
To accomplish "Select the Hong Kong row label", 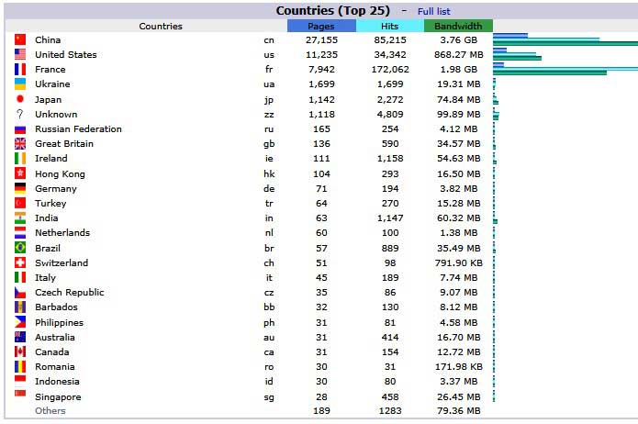I will 60,173.
